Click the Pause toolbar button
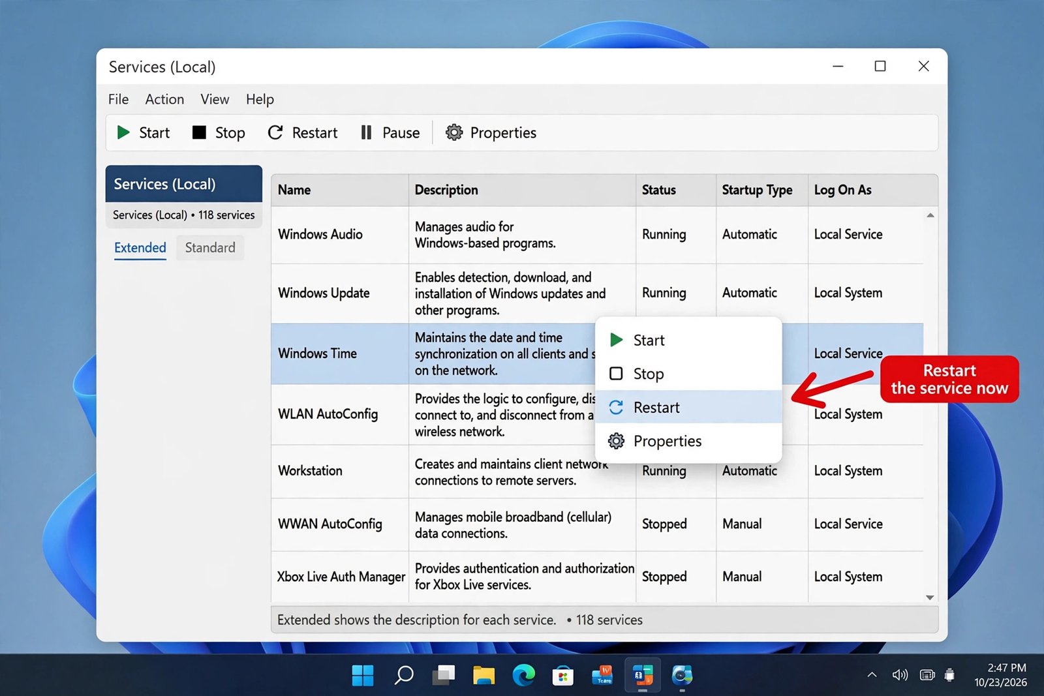Screen dimensions: 1044x696 coord(390,132)
